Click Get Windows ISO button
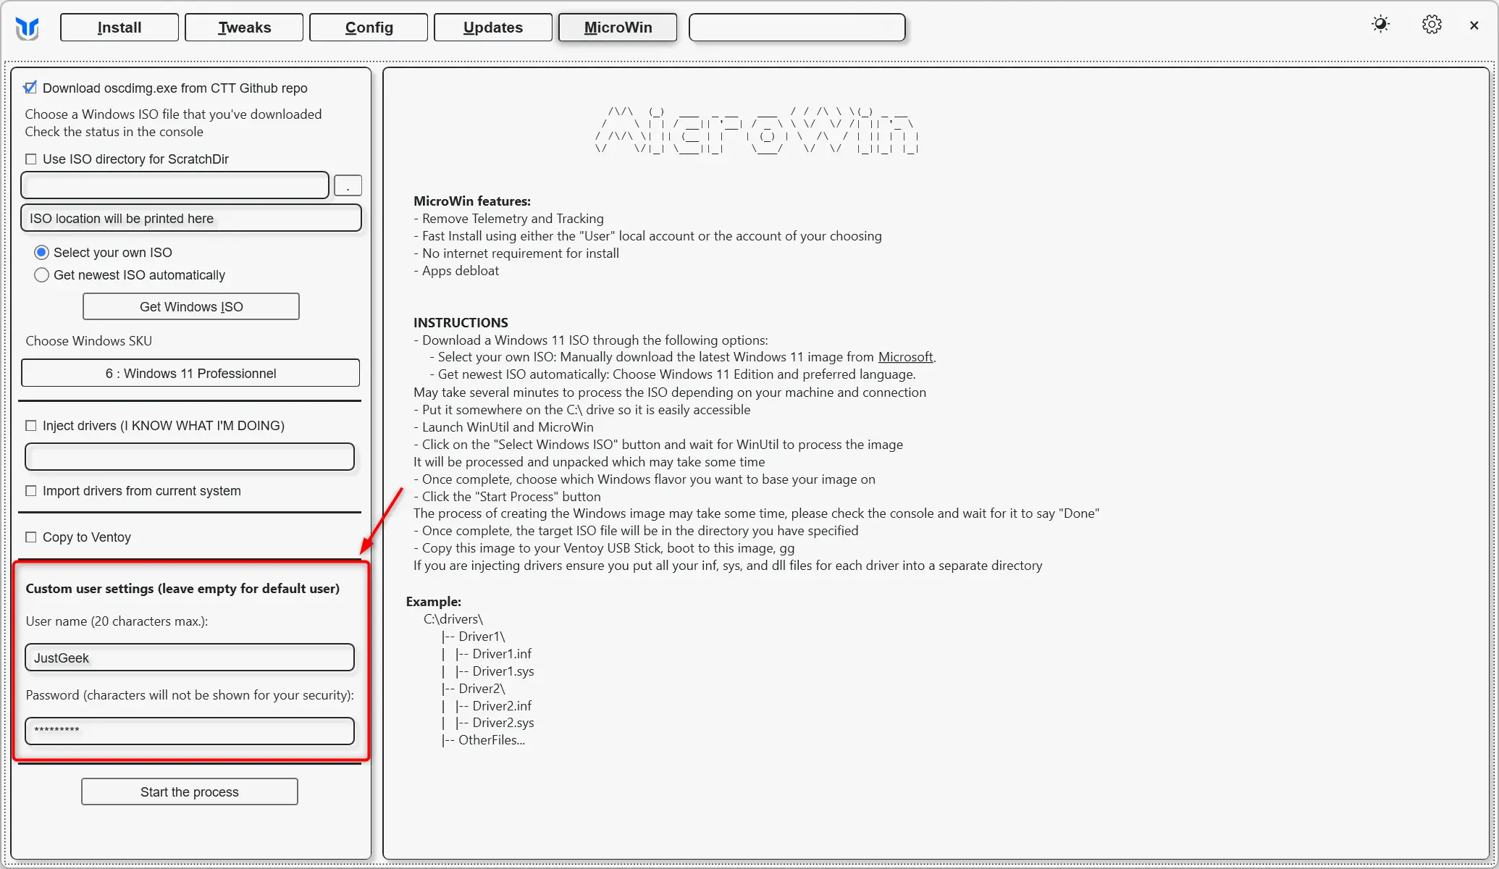Screen dimensions: 1499x869 pyautogui.click(x=190, y=306)
